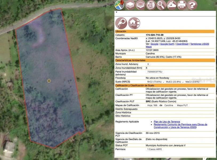Image resolution: width=217 pixels, height=160 pixels.
Task: Open the Google Maps basemap icon
Action: tap(120, 5)
